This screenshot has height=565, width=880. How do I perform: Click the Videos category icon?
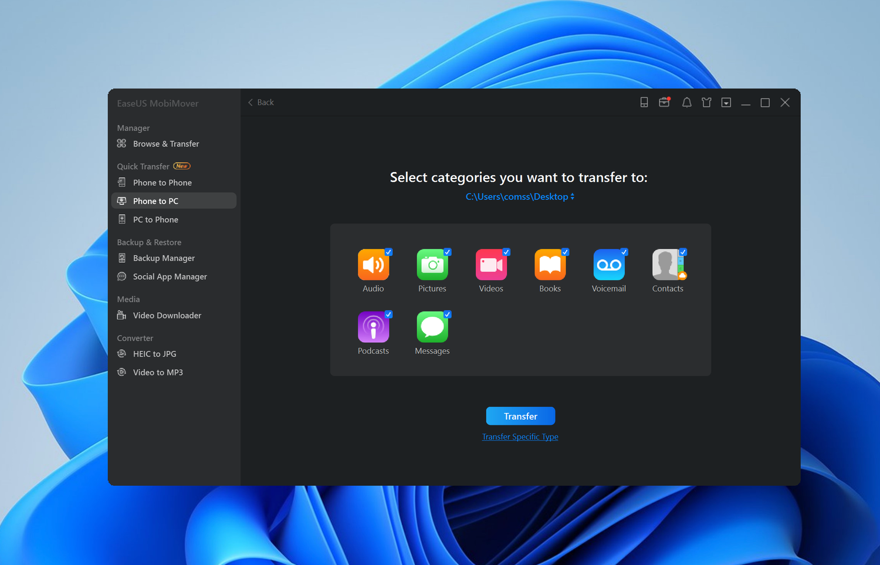click(x=491, y=265)
